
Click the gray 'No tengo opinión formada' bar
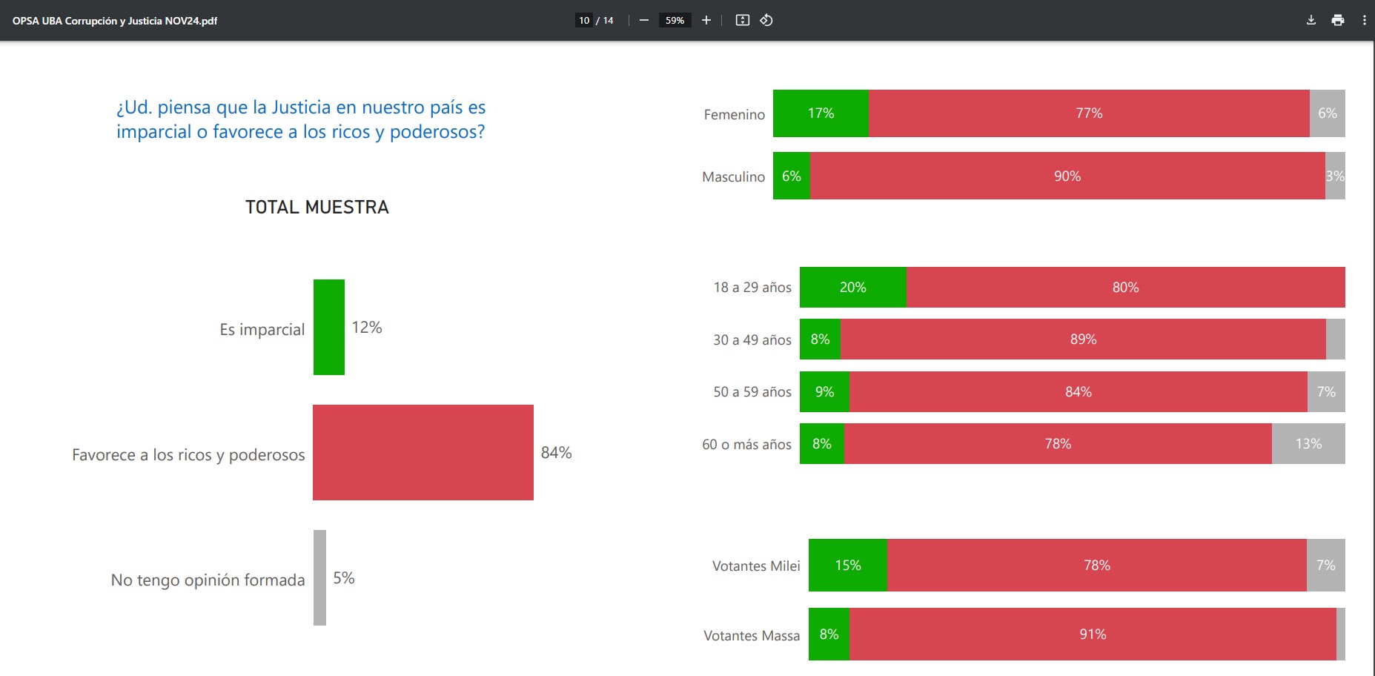319,577
